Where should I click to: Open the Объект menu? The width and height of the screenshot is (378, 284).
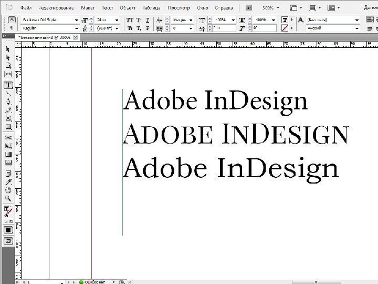[x=128, y=8]
